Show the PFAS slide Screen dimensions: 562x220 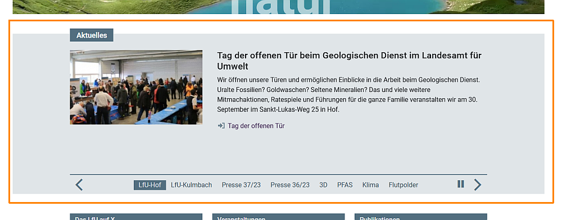345,185
